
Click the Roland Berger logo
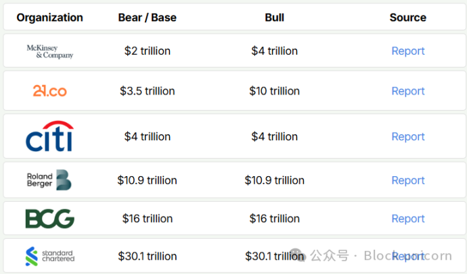49,180
